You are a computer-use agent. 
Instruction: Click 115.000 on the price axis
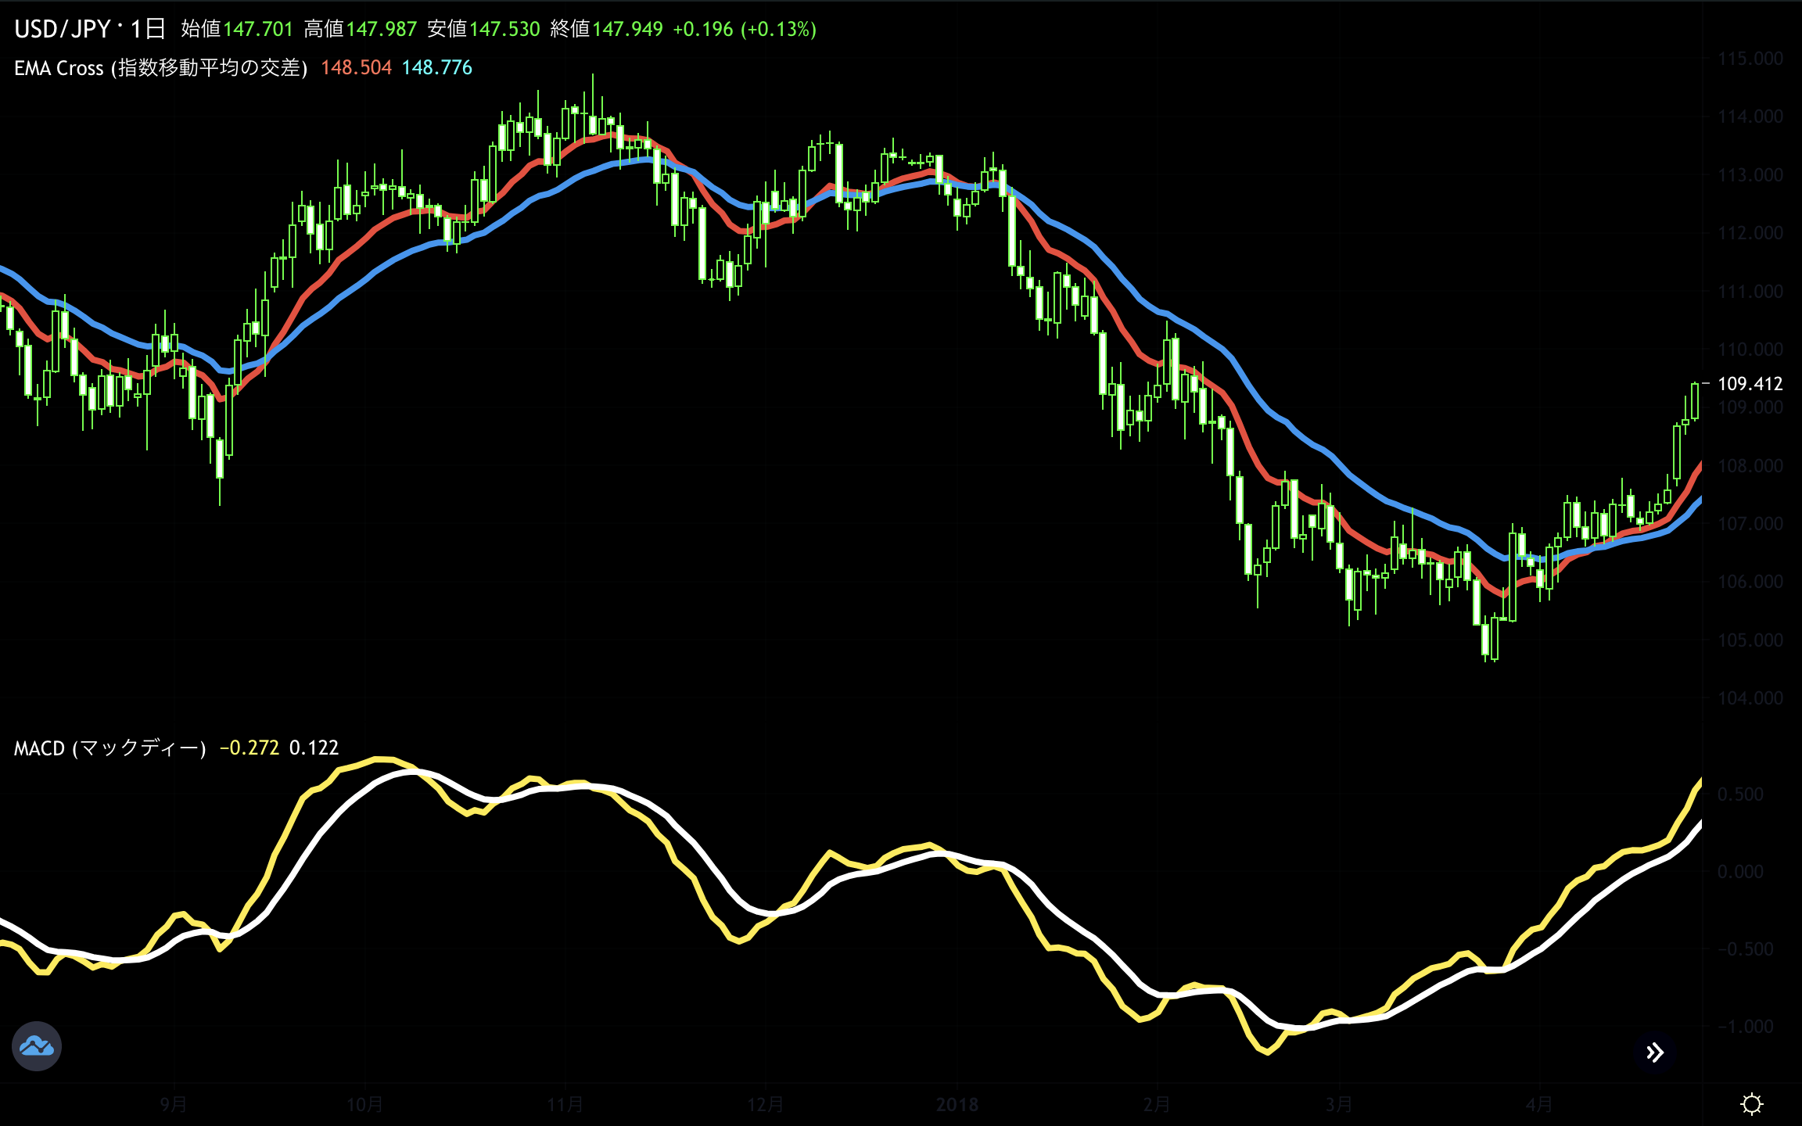[x=1750, y=59]
